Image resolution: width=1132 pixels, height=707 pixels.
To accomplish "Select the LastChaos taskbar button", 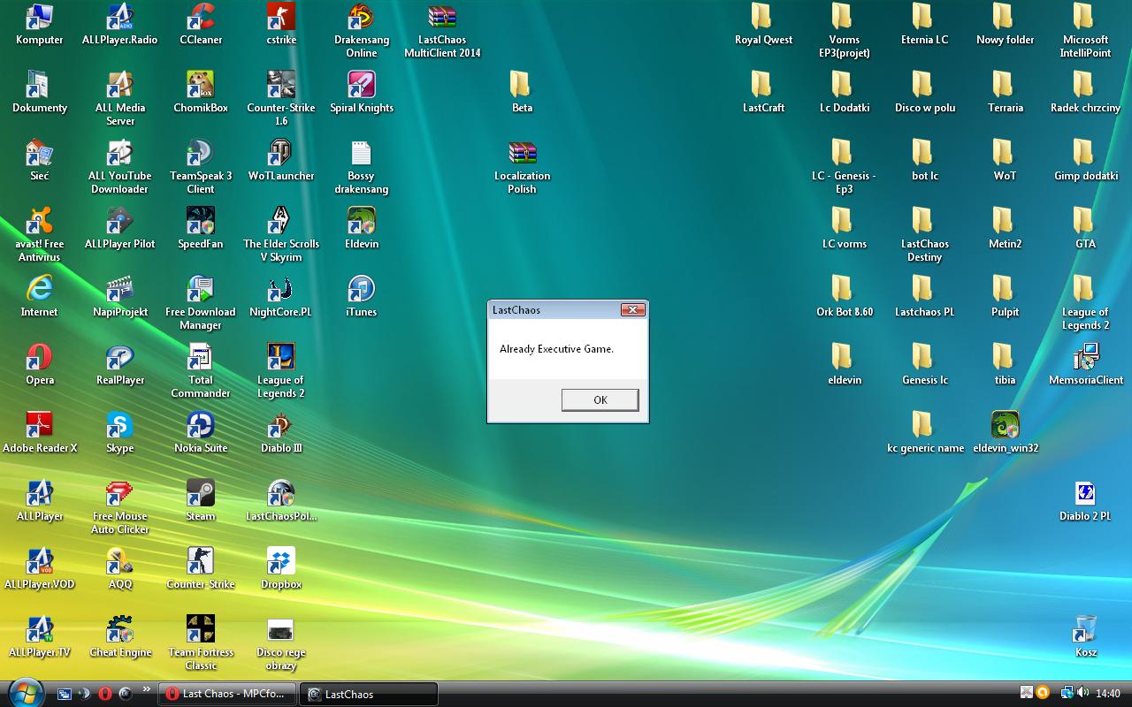I will pos(369,694).
